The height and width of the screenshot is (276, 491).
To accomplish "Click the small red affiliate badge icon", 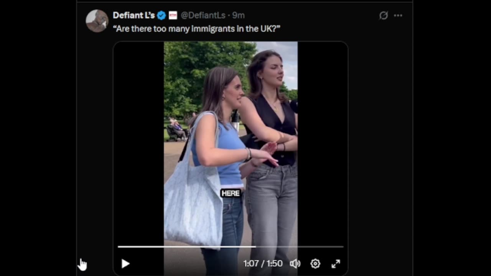I will click(173, 15).
